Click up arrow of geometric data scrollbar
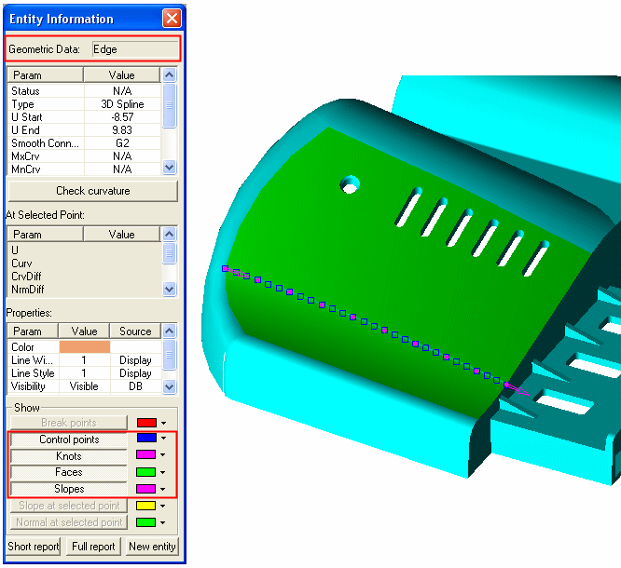The height and width of the screenshot is (568, 621). point(169,74)
